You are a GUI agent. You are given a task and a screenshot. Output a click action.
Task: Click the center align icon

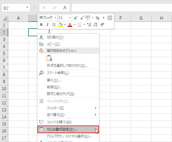54,25
